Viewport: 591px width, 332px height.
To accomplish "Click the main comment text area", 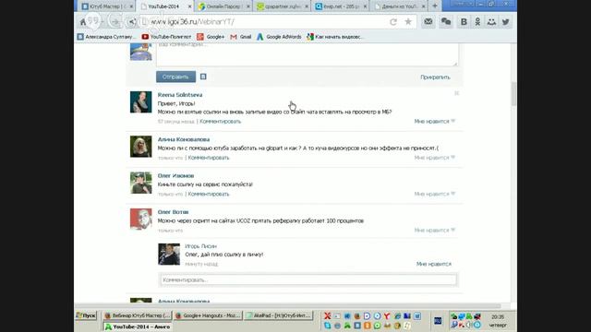I will click(x=308, y=54).
